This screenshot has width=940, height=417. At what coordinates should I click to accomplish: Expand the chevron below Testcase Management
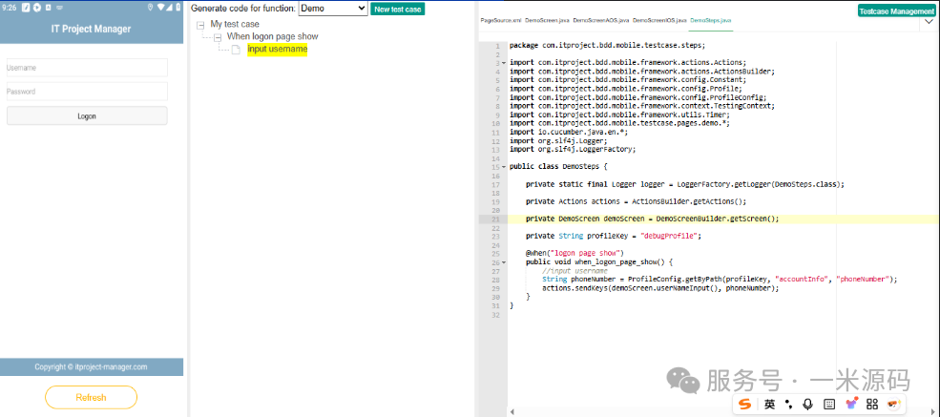(x=929, y=22)
